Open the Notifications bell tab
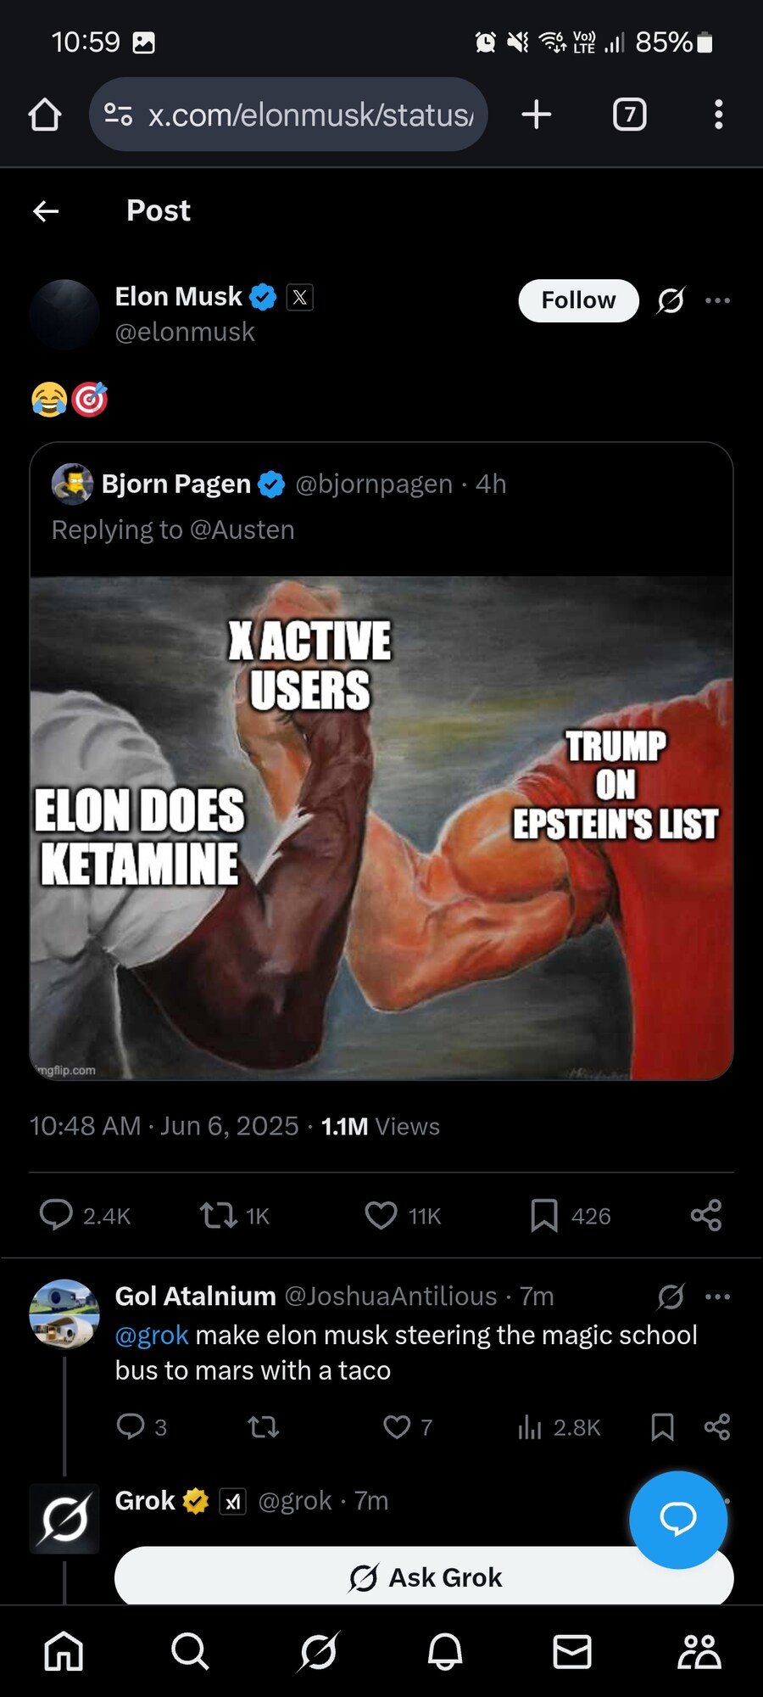The width and height of the screenshot is (763, 1697). coord(445,1651)
